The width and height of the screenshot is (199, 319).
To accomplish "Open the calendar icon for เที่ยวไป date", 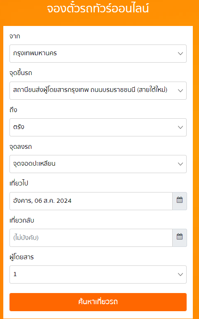I will tap(180, 201).
